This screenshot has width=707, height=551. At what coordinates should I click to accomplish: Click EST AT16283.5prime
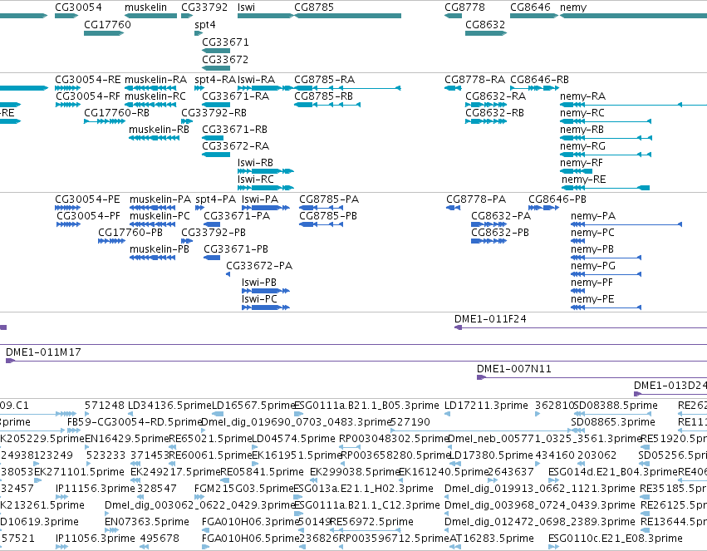point(492,539)
